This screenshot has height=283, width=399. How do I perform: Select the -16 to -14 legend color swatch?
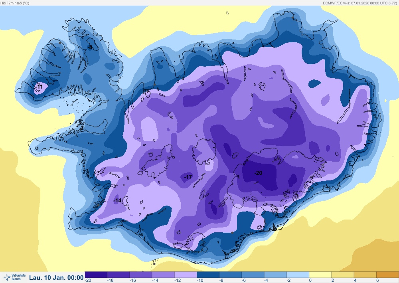pyautogui.click(x=141, y=275)
